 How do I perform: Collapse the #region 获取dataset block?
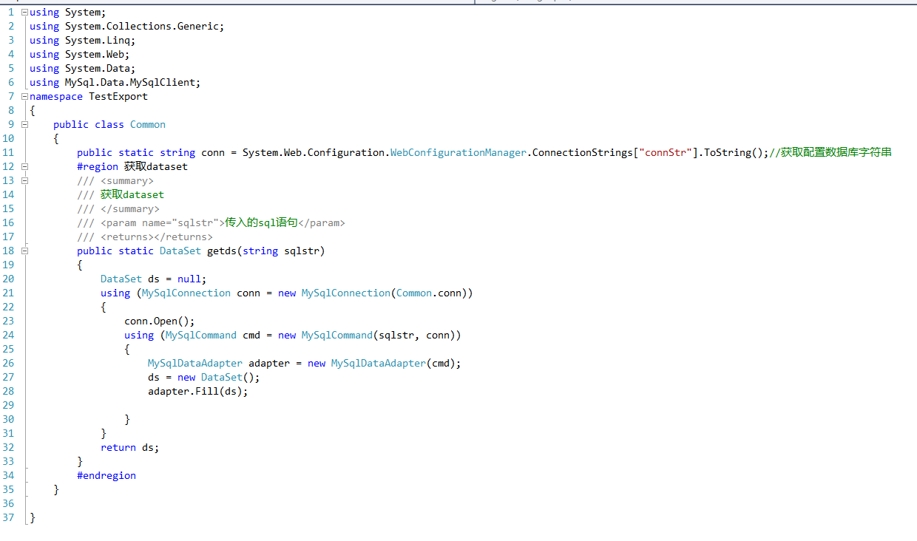pos(25,166)
